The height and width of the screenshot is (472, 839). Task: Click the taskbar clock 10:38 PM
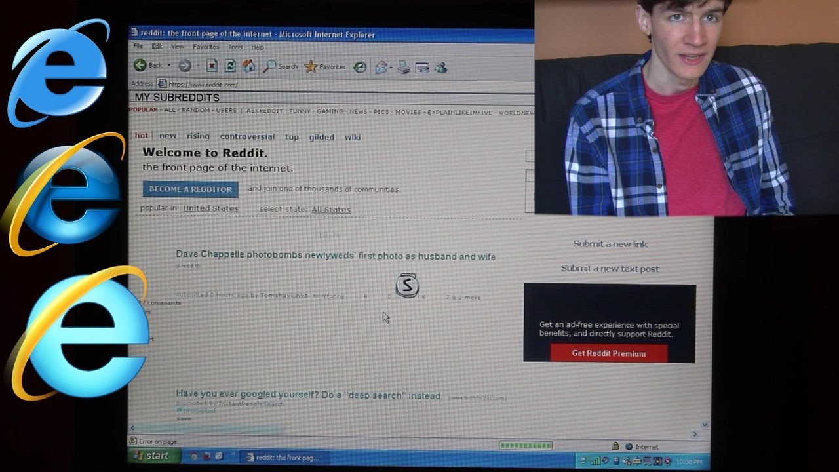point(689,462)
